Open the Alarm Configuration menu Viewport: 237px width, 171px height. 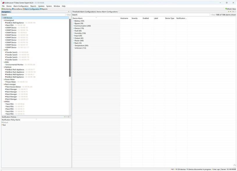21,6
